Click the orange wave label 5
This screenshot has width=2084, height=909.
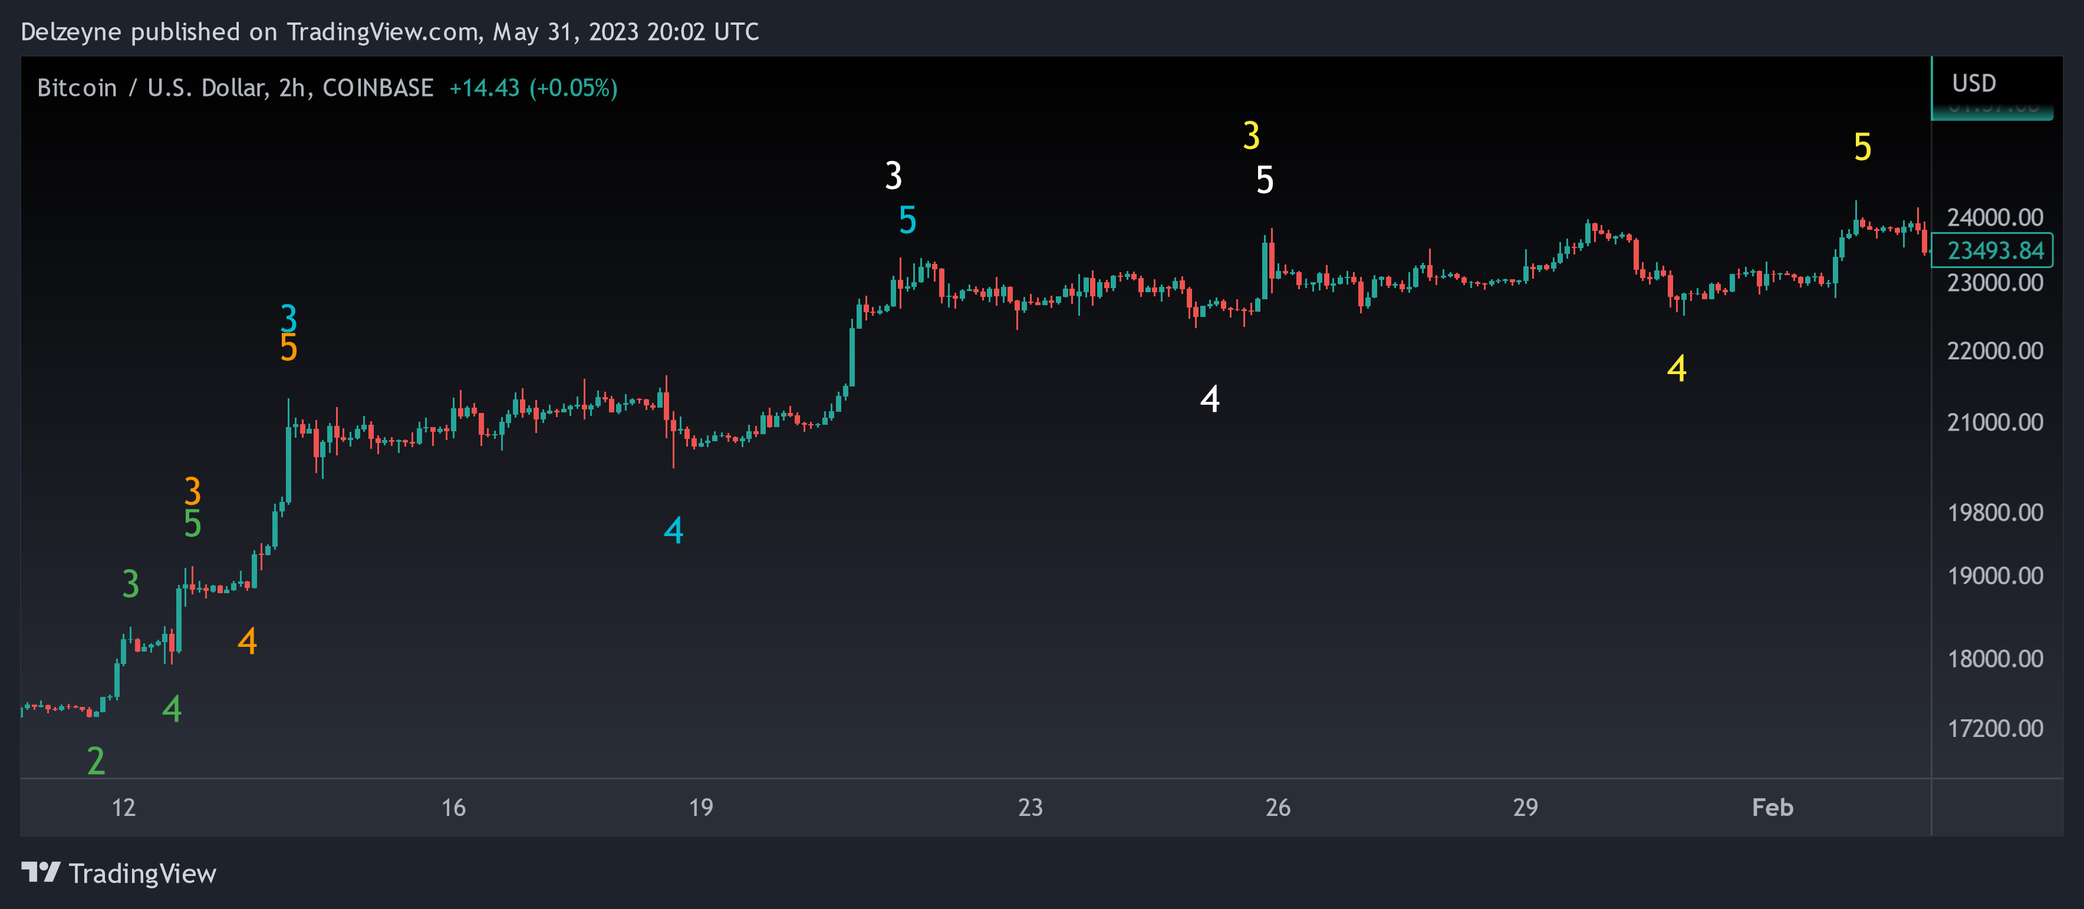point(289,348)
